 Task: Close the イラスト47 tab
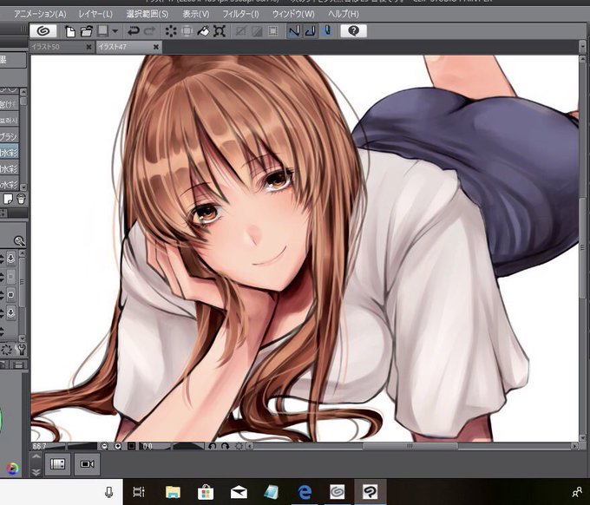click(156, 47)
